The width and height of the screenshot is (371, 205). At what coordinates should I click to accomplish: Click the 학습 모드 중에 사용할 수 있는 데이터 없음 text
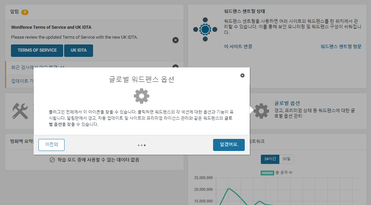tap(98, 160)
